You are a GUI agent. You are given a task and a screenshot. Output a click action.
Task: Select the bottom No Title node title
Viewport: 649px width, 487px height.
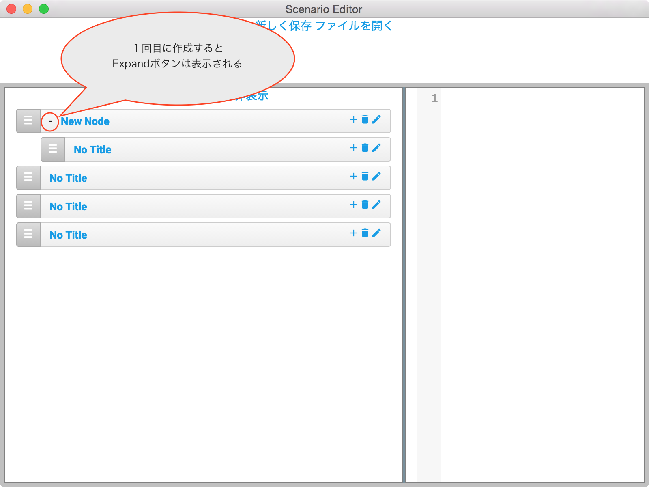(68, 235)
